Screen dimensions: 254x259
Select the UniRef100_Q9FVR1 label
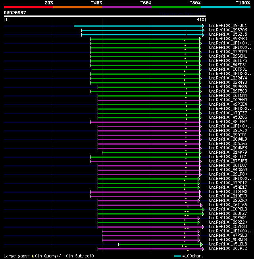tap(228, 218)
